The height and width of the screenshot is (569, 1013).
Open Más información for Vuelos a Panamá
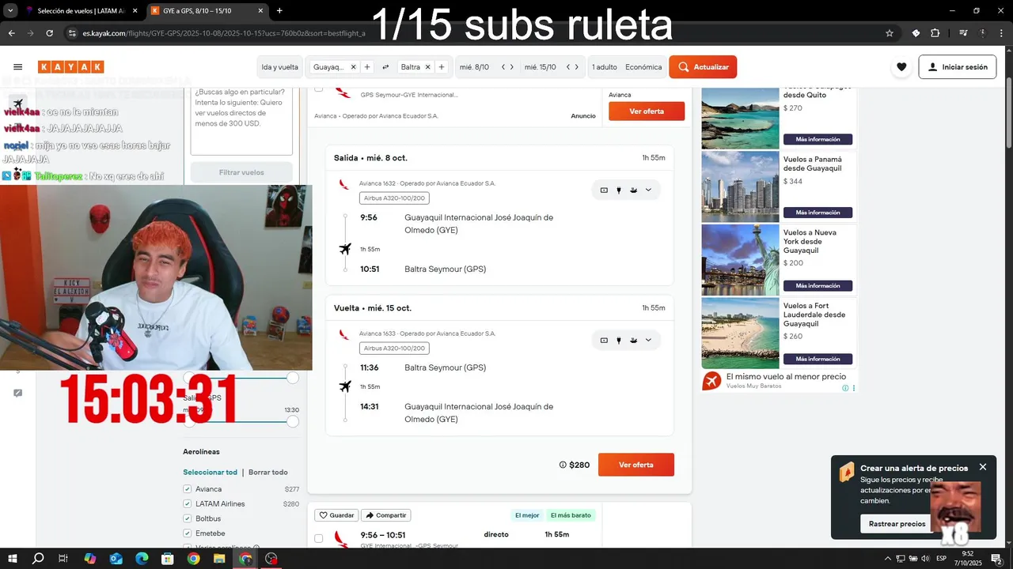[818, 213]
